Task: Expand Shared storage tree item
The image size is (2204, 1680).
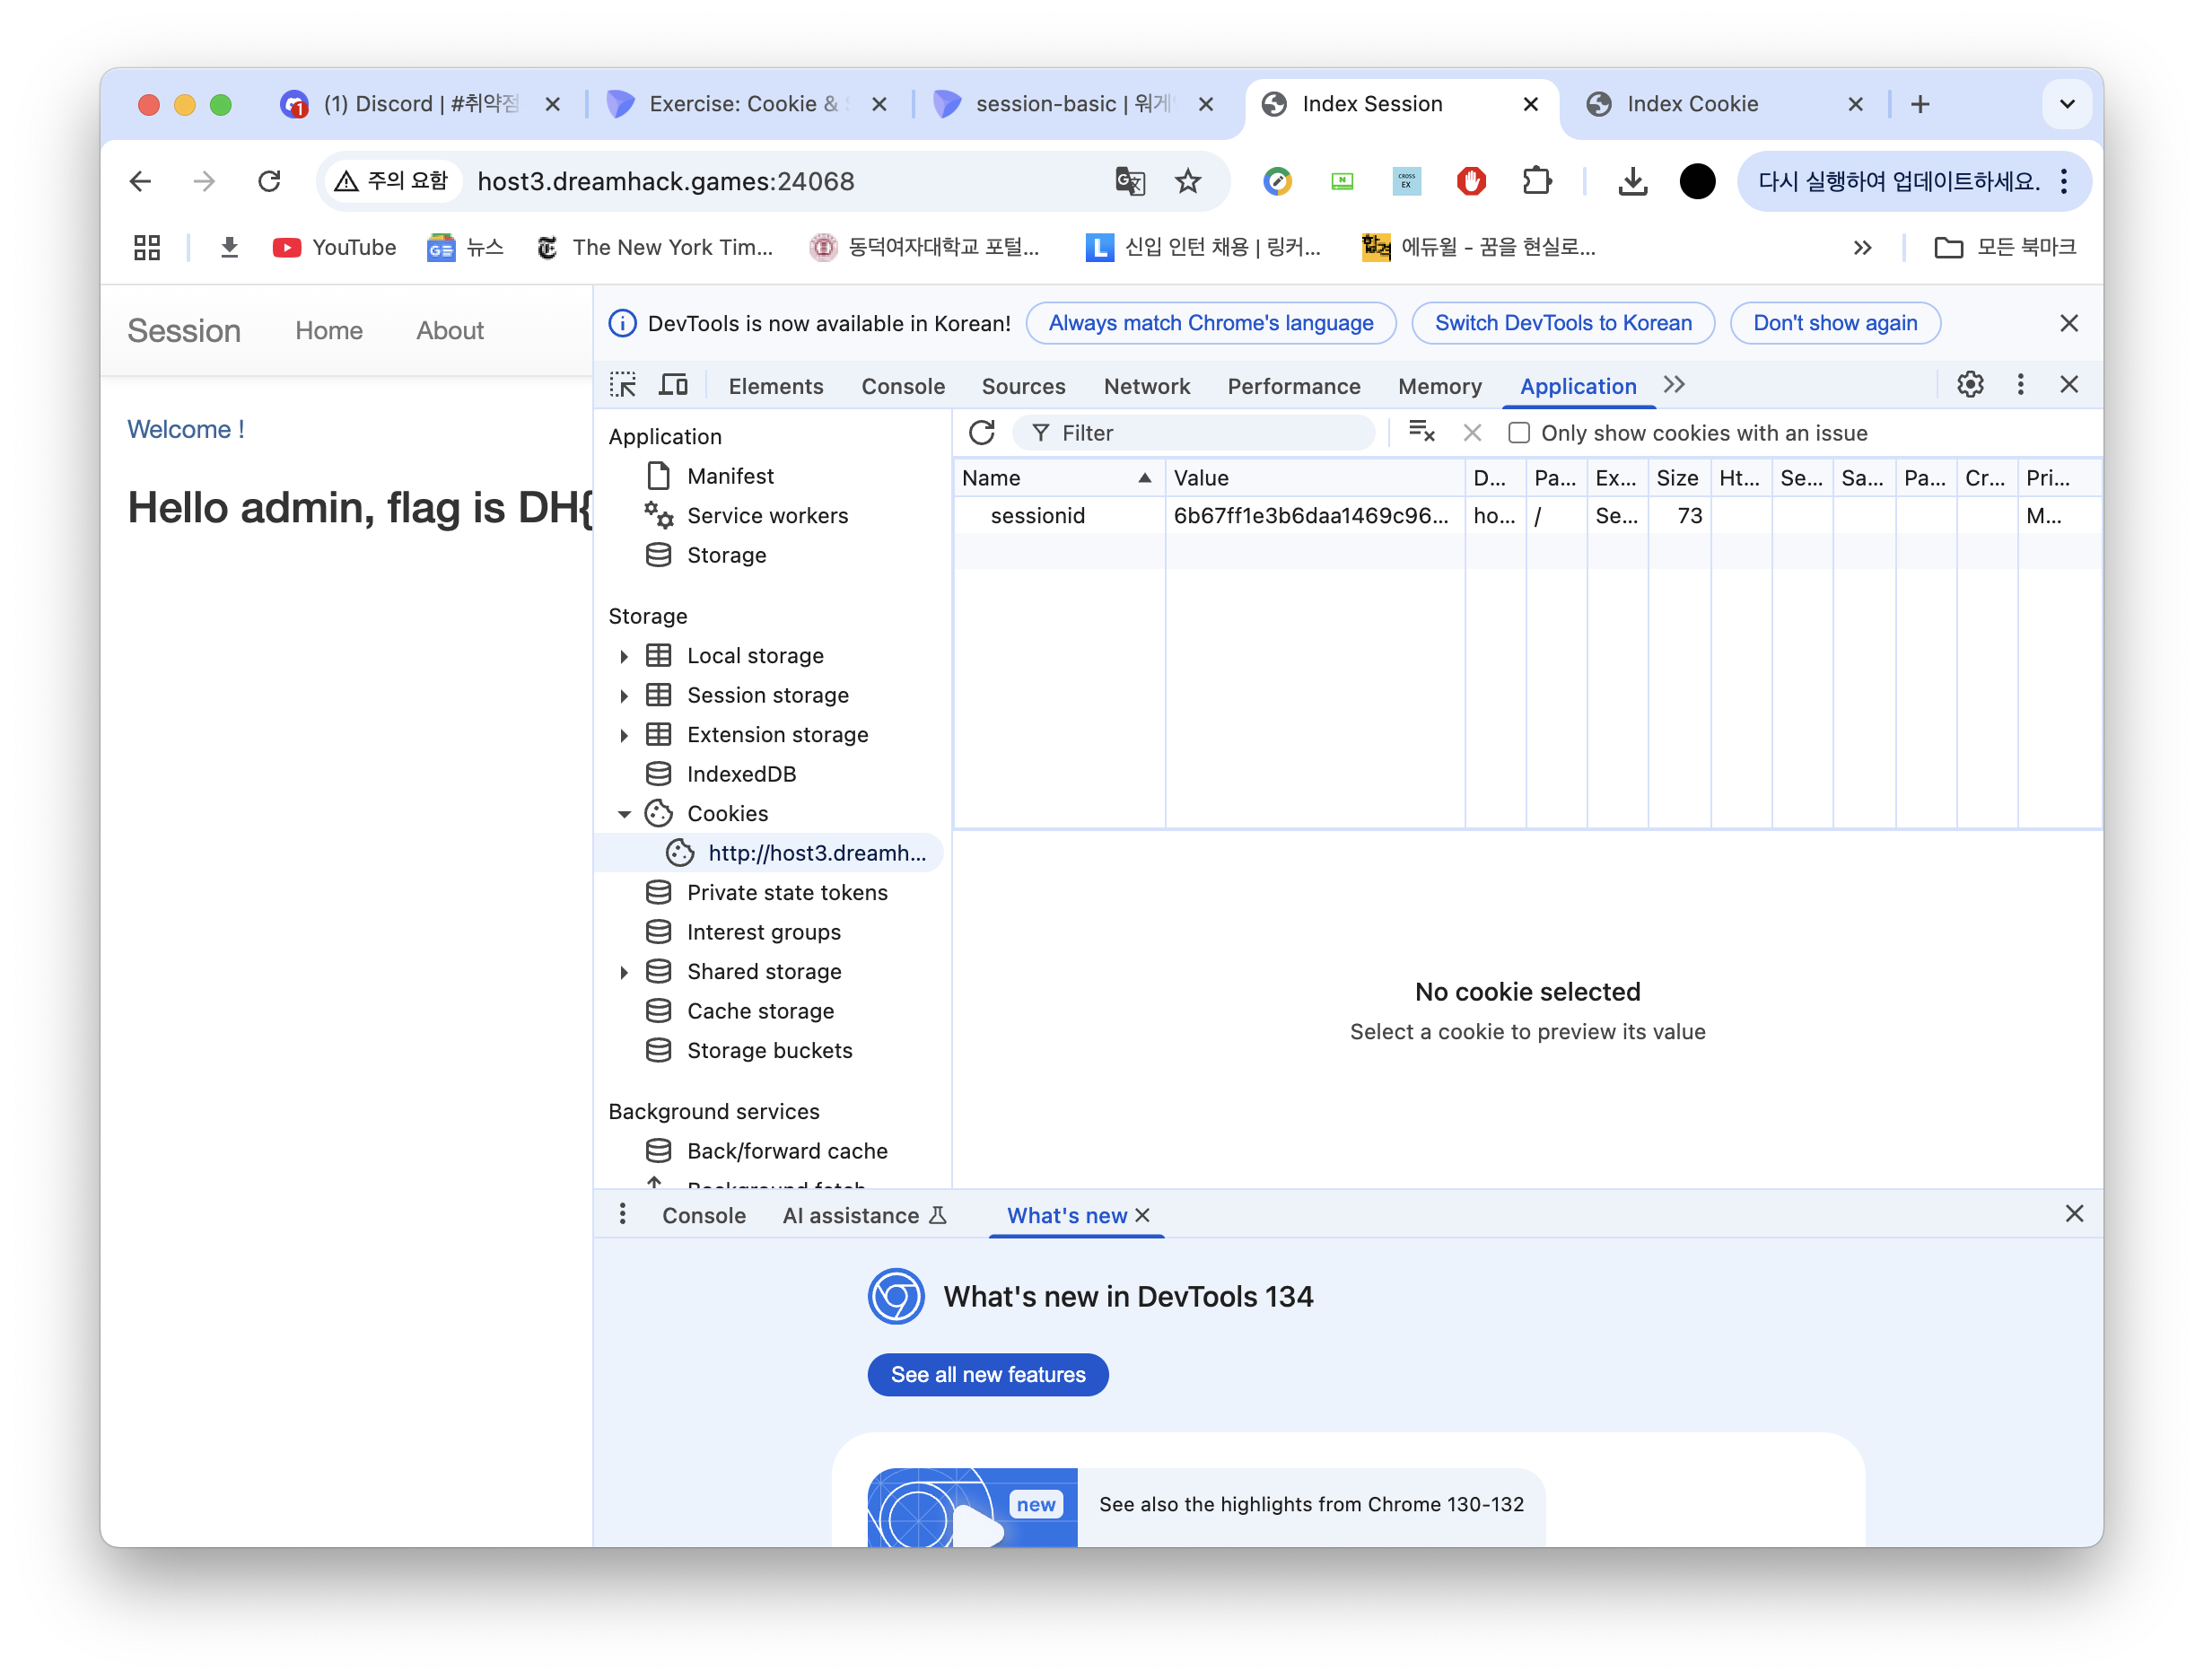Action: tap(624, 972)
